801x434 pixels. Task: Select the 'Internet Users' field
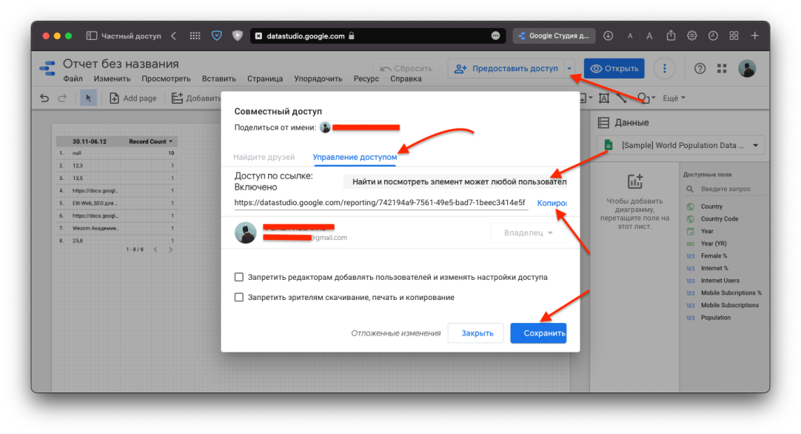pos(720,281)
